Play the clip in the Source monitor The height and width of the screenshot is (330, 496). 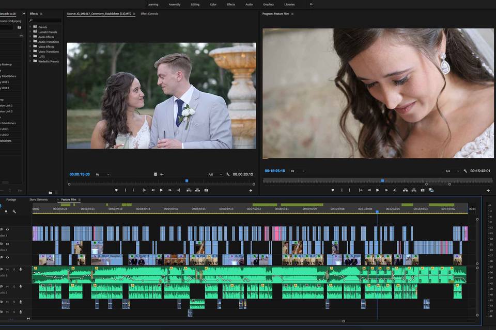tap(161, 190)
